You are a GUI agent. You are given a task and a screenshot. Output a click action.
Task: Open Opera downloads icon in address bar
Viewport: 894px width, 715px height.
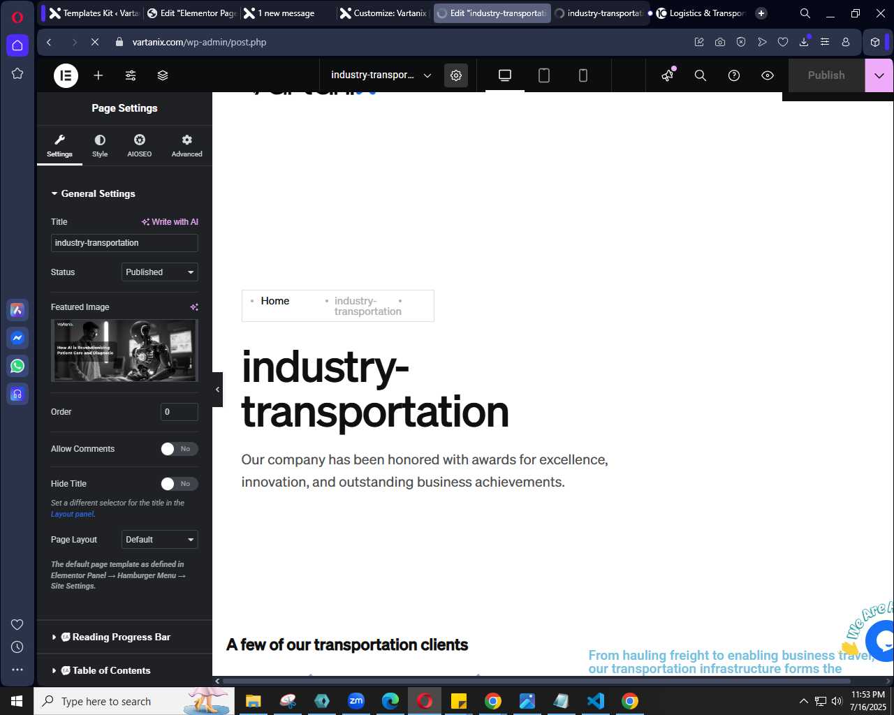[804, 42]
